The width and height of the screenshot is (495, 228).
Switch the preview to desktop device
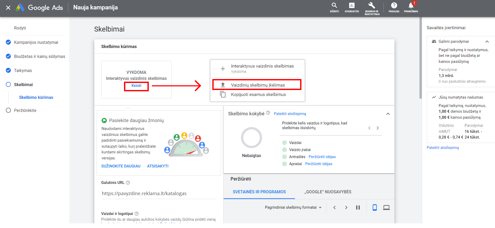click(386, 207)
